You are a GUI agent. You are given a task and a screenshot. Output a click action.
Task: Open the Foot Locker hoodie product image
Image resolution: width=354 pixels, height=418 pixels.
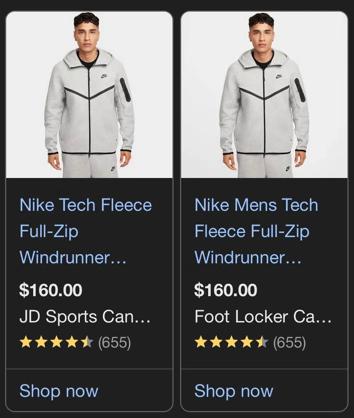(264, 95)
